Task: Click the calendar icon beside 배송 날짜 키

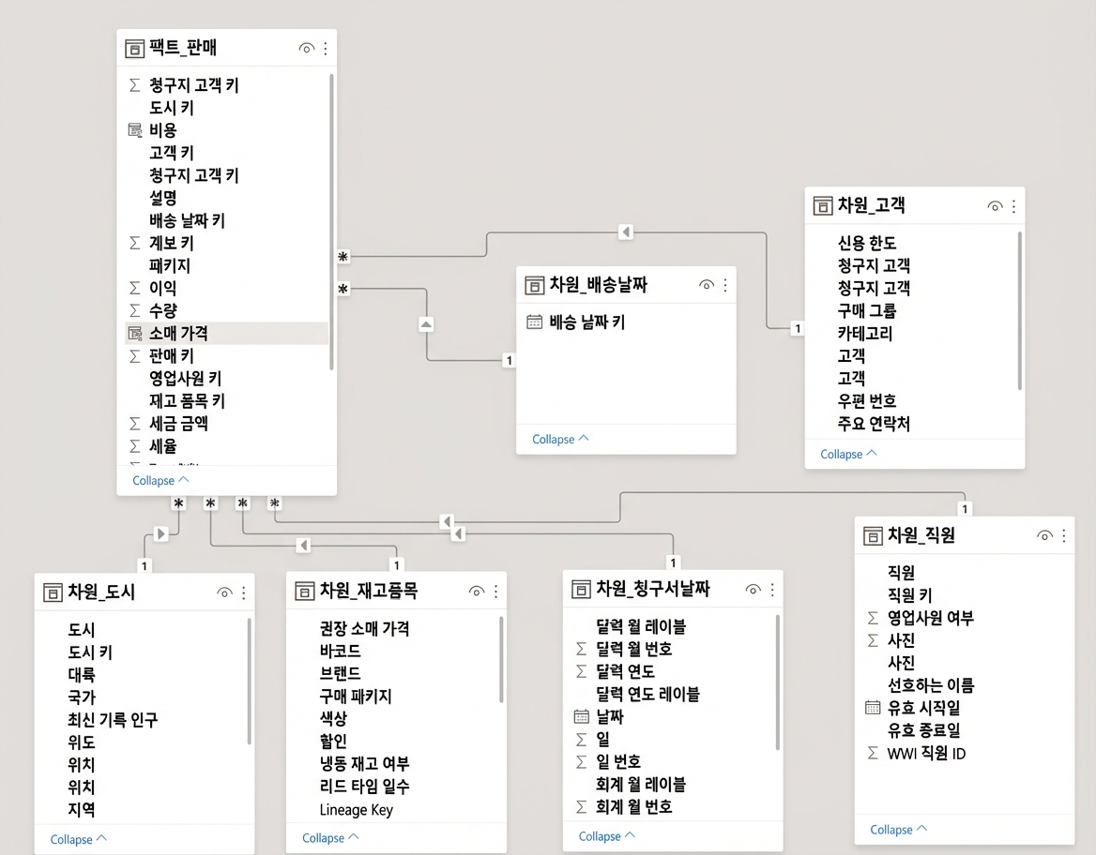Action: point(534,322)
